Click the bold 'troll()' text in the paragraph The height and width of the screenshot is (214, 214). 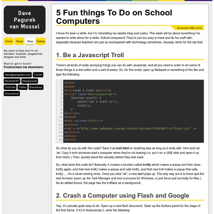[147, 165]
